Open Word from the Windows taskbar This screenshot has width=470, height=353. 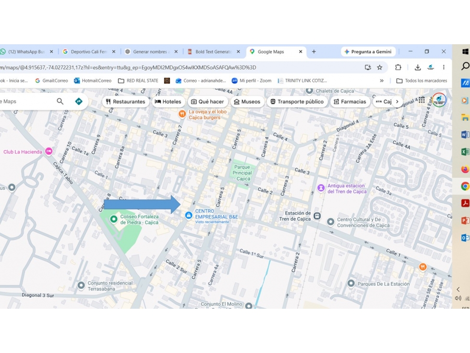tap(465, 134)
